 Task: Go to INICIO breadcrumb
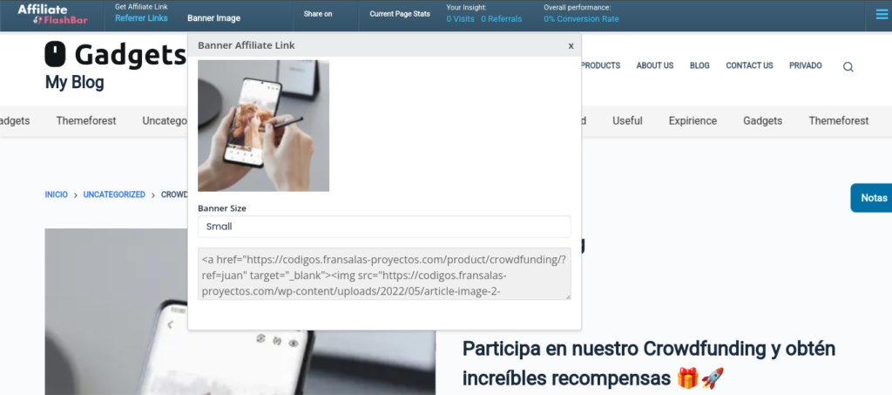pyautogui.click(x=57, y=194)
